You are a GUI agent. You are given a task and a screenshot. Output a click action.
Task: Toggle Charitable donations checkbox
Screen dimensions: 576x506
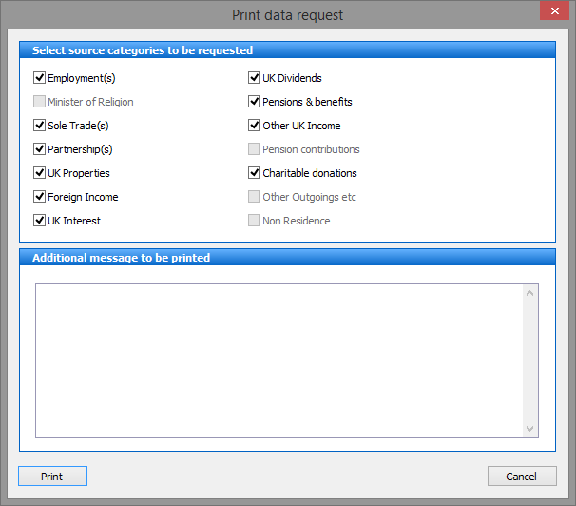[x=254, y=173]
